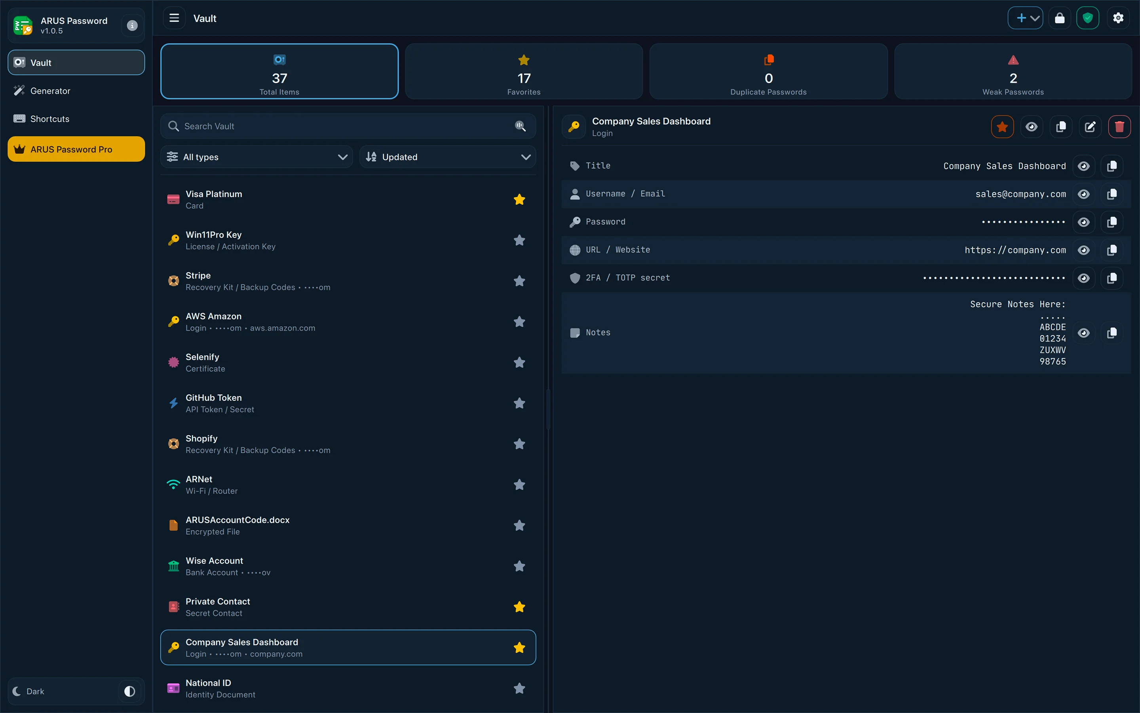Switch to the Favorites overview card

click(x=523, y=71)
